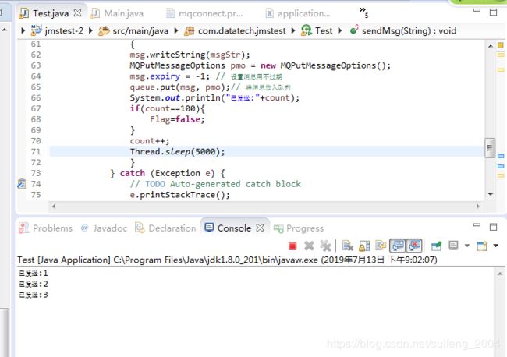Toggle Word Wrap in console
The image size is (507, 357).
tap(381, 246)
